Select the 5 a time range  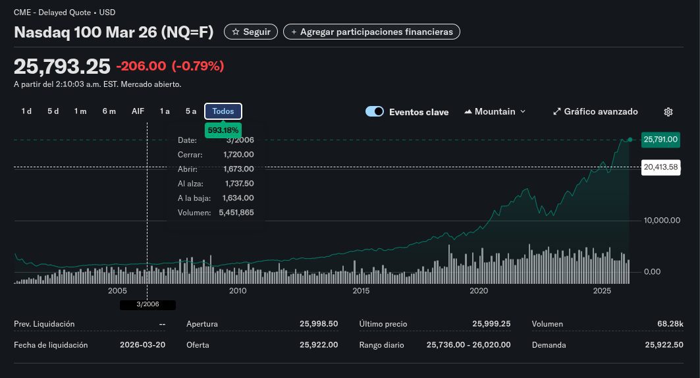(190, 111)
